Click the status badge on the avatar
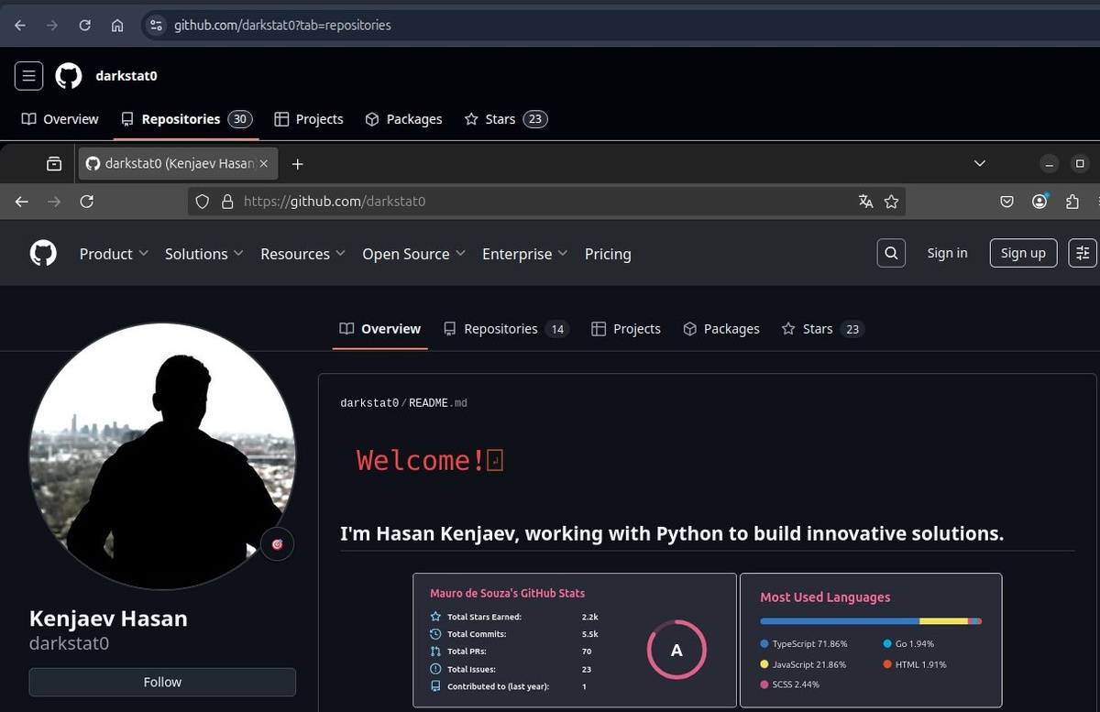Viewport: 1100px width, 712px height. pyautogui.click(x=277, y=544)
